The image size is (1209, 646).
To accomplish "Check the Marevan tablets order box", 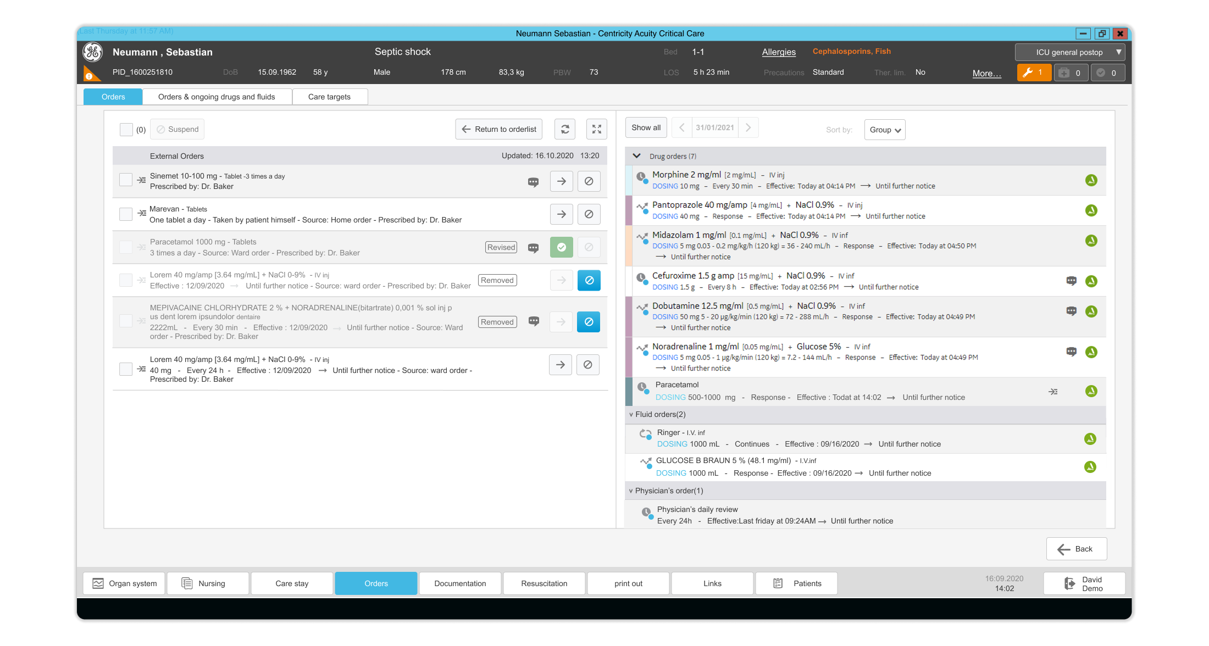I will tap(126, 214).
